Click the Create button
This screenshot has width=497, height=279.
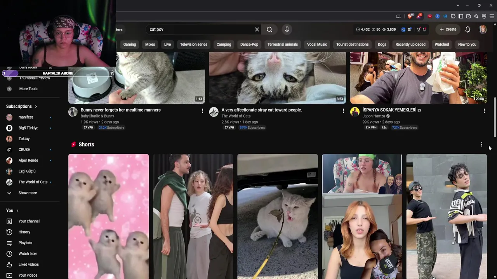tap(448, 29)
